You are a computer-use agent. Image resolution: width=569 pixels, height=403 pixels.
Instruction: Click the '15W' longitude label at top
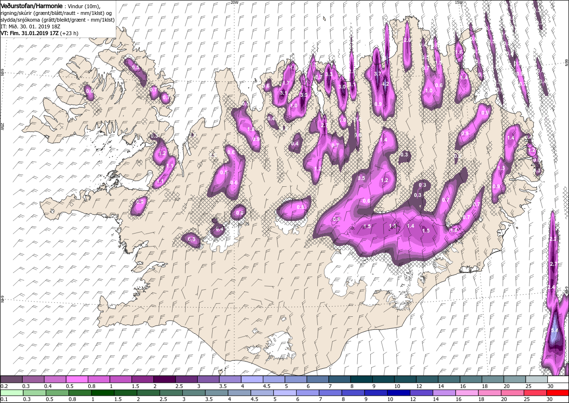(458, 2)
